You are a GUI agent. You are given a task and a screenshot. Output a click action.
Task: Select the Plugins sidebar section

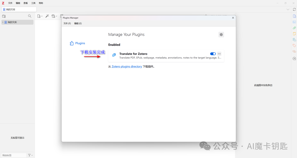(x=78, y=43)
